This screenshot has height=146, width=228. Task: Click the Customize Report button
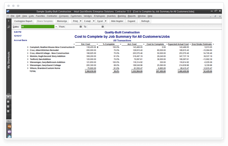point(23,21)
